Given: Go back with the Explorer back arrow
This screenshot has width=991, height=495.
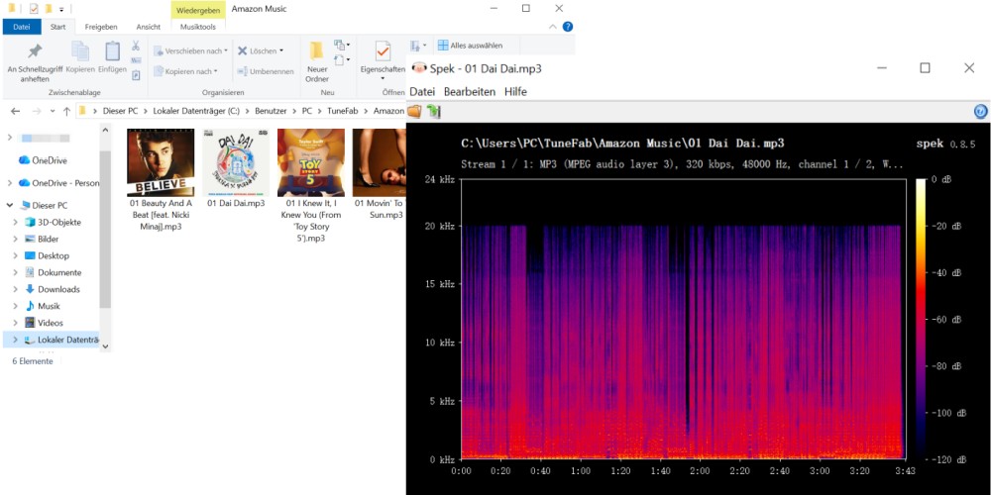Looking at the screenshot, I should [x=16, y=111].
